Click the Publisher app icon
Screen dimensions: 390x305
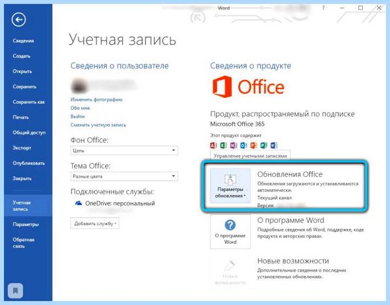264,145
